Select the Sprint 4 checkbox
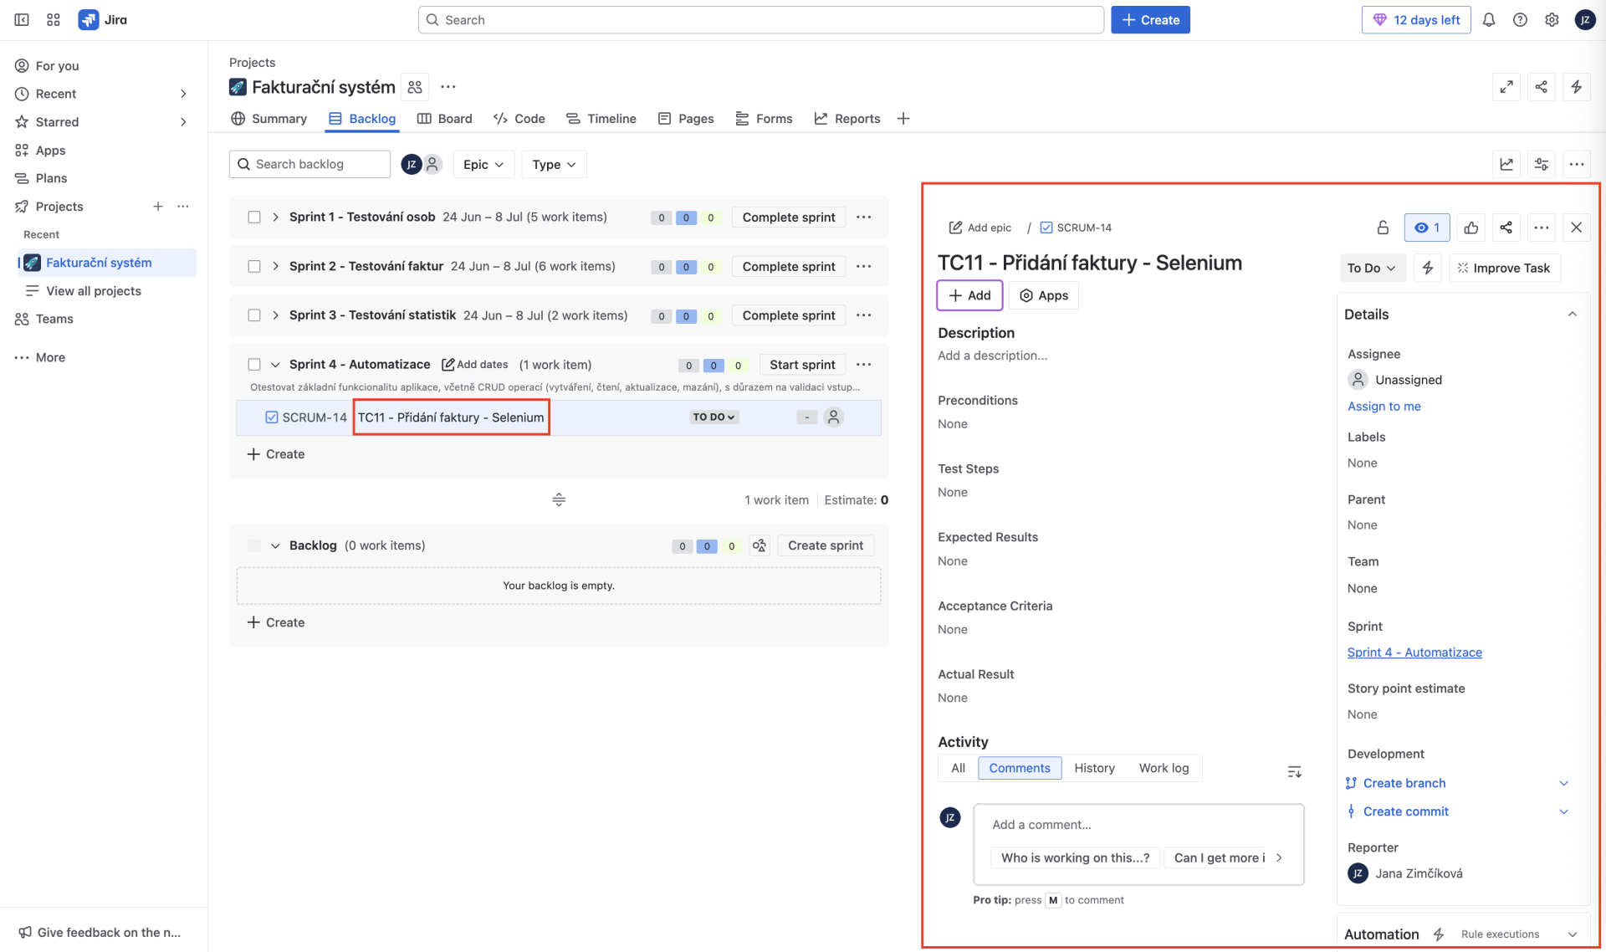The width and height of the screenshot is (1606, 952). tap(254, 365)
